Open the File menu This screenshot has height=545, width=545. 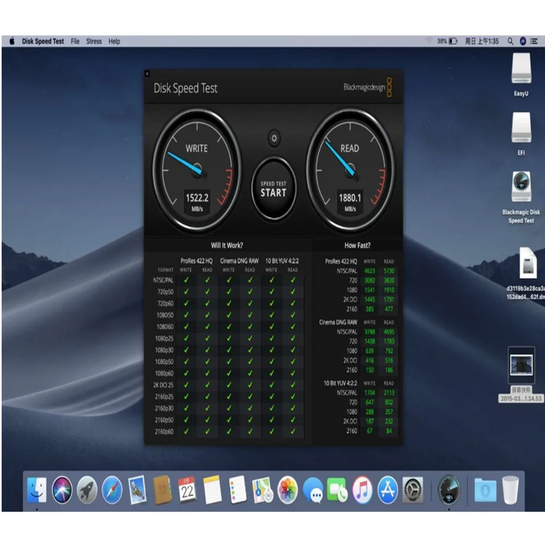75,41
